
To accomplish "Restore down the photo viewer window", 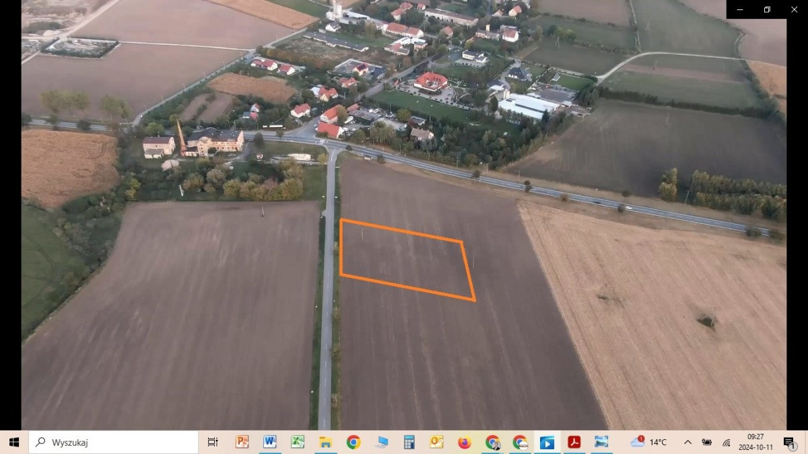I will [767, 9].
